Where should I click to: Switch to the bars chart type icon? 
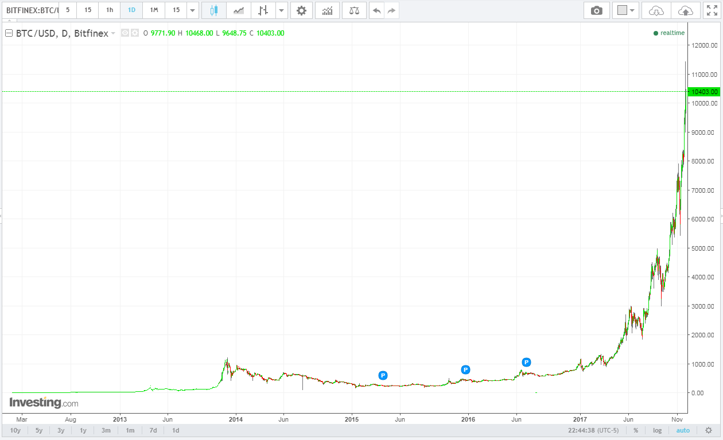pyautogui.click(x=263, y=10)
